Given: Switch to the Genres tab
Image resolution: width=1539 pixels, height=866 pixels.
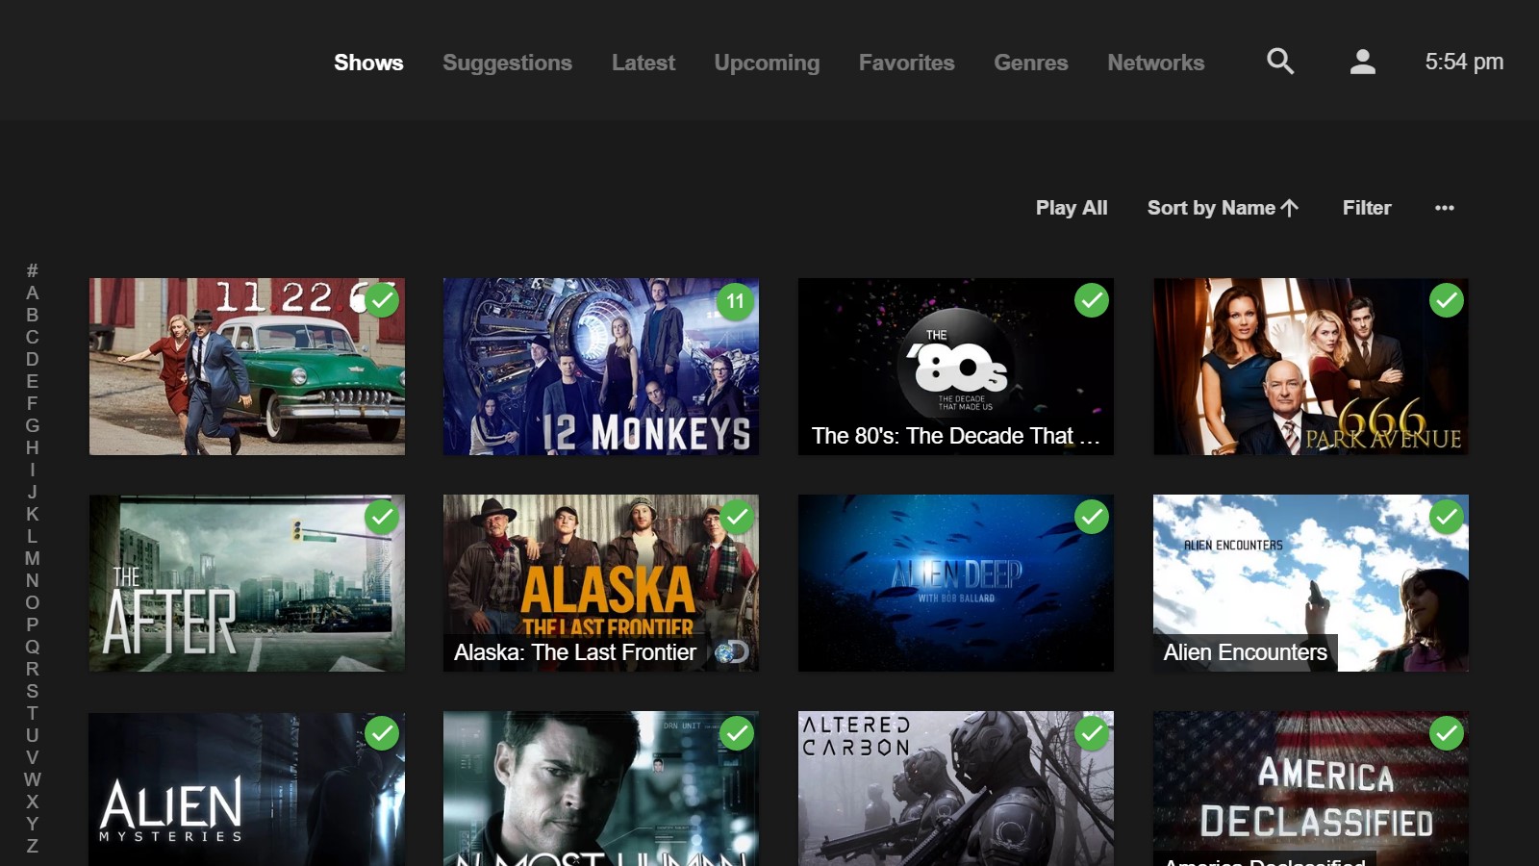Looking at the screenshot, I should click(1030, 63).
